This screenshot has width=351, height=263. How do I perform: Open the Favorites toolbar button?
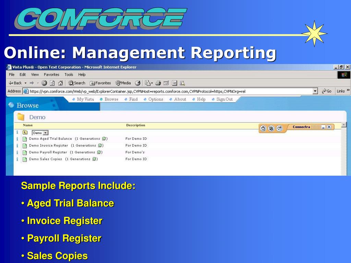point(100,83)
